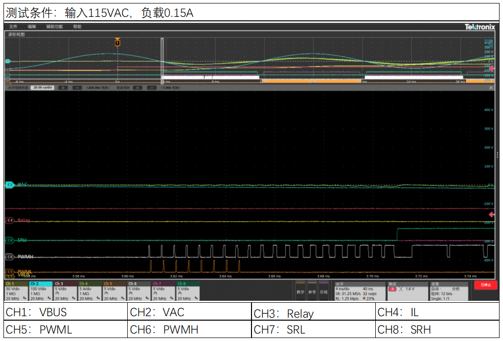Click the RL: 1.25 Mpts record length text
The width and height of the screenshot is (503, 341).
point(347,299)
